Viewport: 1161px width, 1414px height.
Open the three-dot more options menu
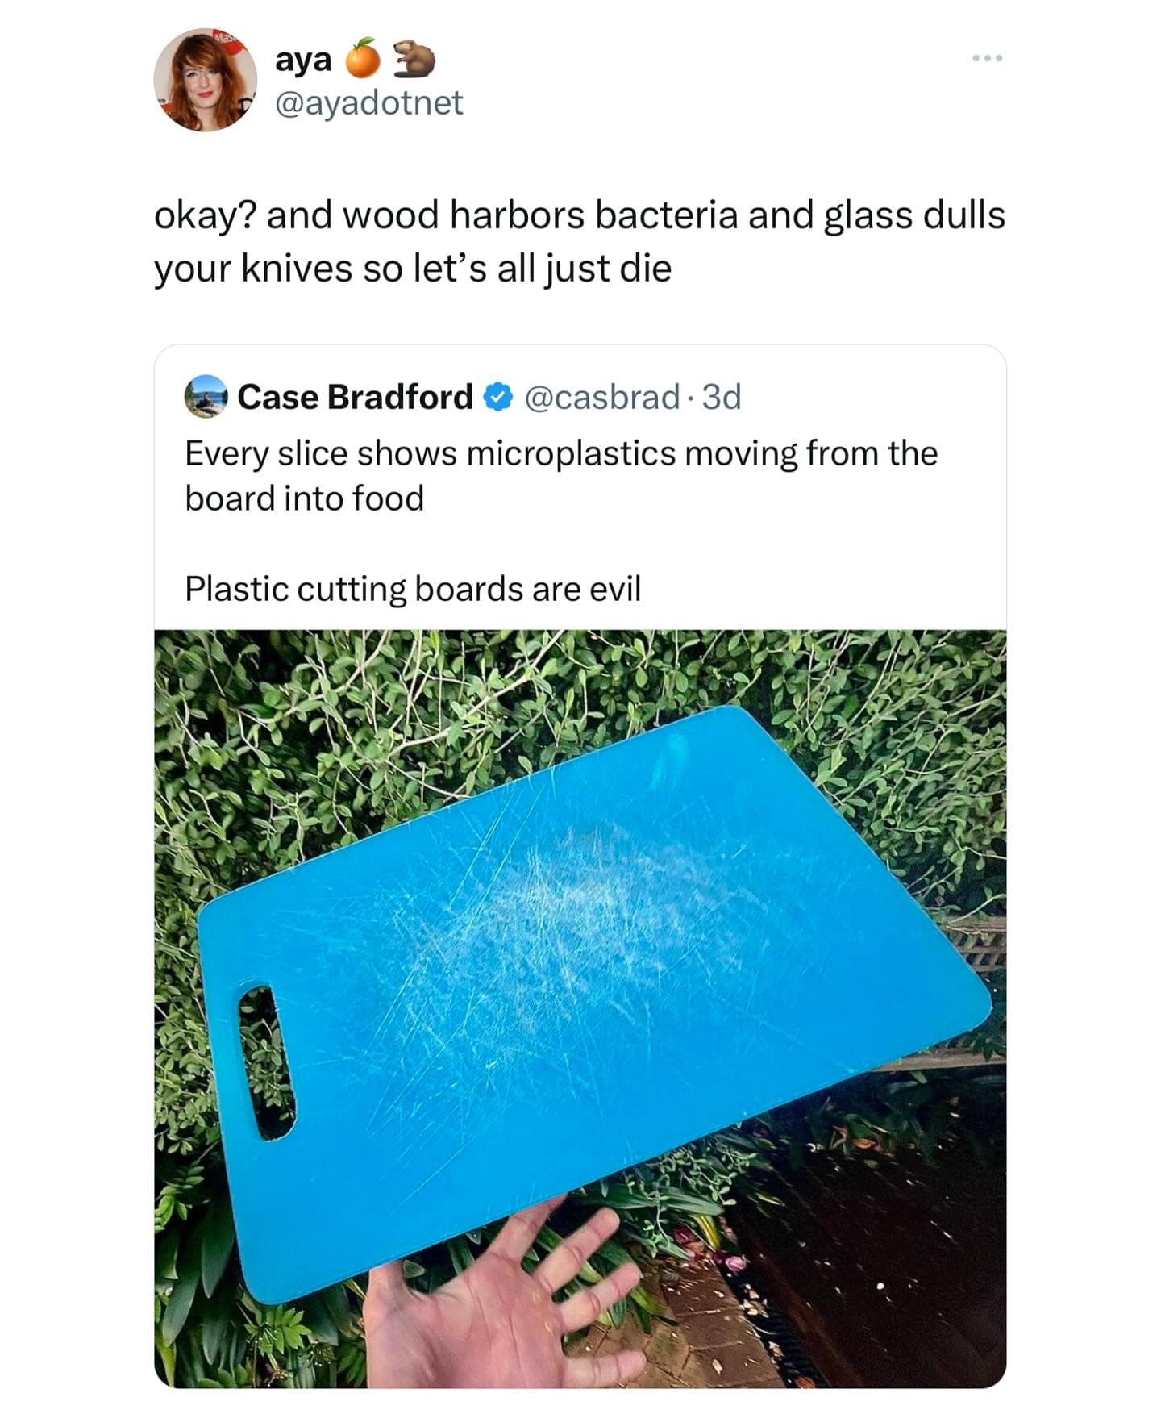tap(987, 58)
